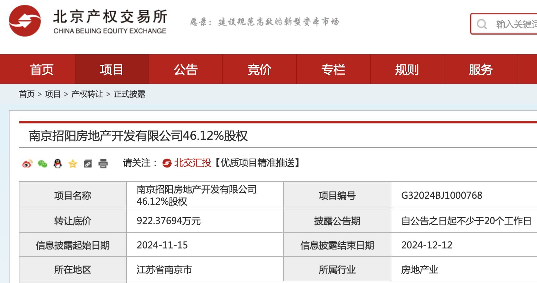537x283 pixels.
Task: Click the 披露公告期 label cell
Action: [337, 220]
